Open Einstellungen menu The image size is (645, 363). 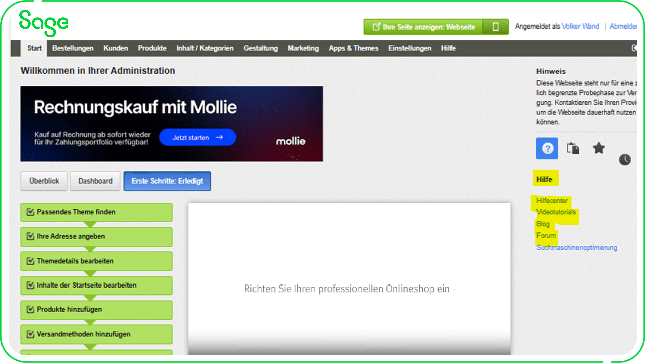click(410, 48)
